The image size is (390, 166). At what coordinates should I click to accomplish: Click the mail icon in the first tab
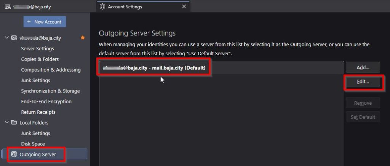point(8,6)
